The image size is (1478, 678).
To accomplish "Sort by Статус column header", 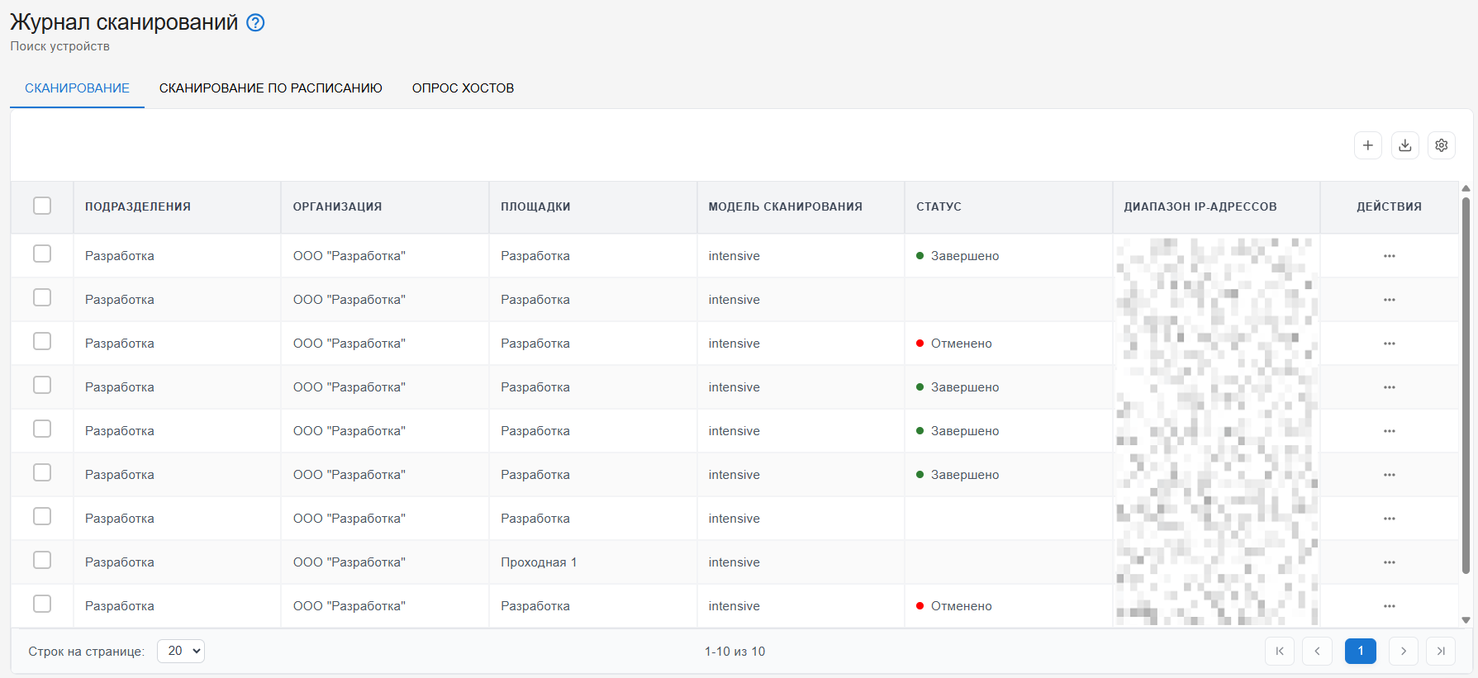I will click(x=939, y=206).
